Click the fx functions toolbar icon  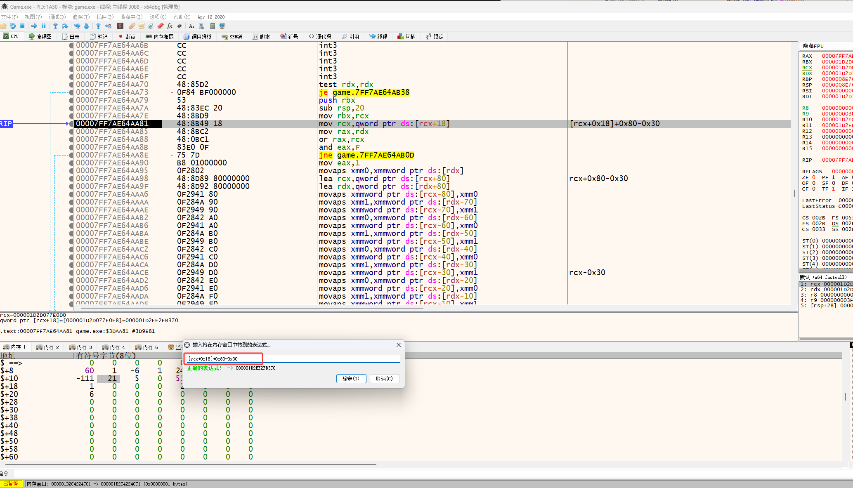(x=170, y=26)
